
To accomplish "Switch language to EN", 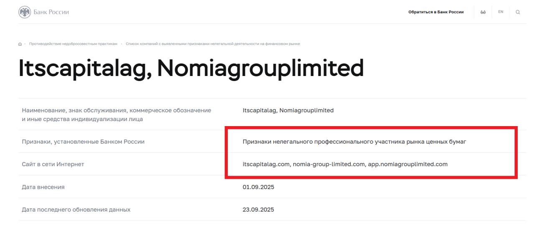I will (500, 12).
